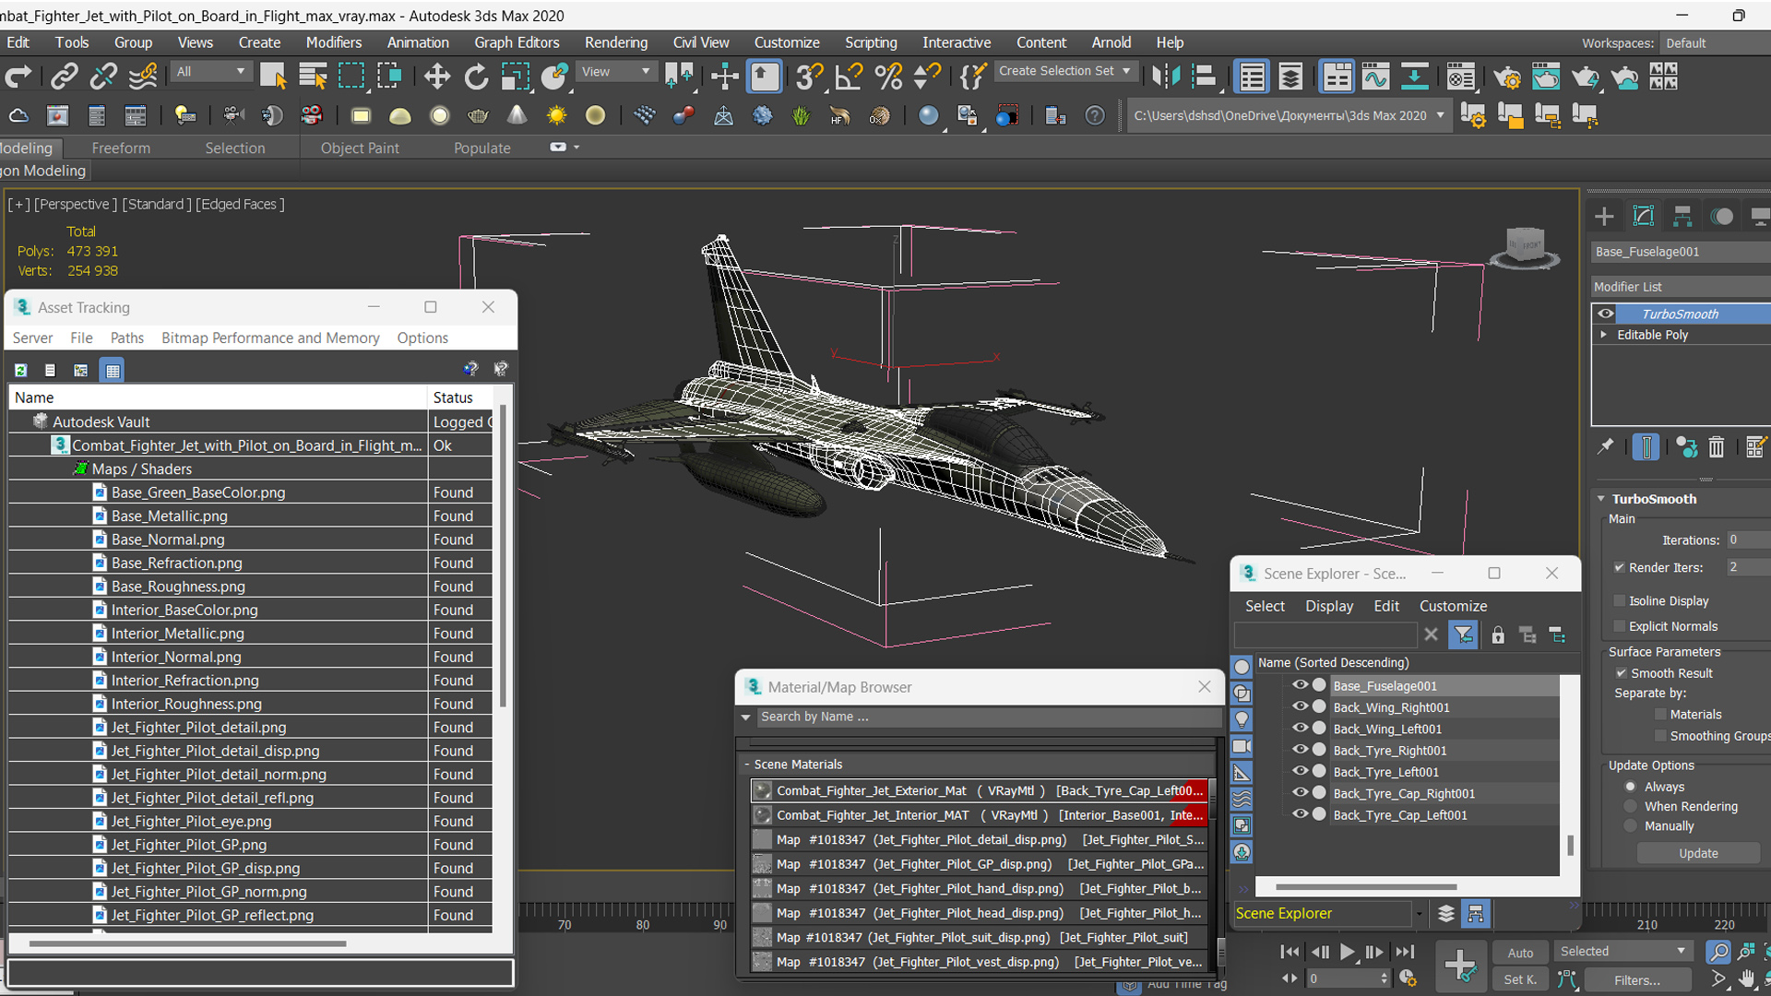The width and height of the screenshot is (1771, 996).
Task: Open the Modifiers menu
Action: [334, 42]
